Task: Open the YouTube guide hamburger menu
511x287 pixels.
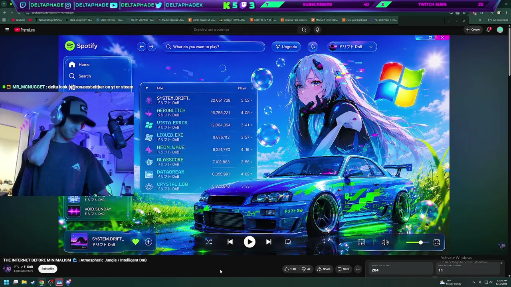Action: 7,30
